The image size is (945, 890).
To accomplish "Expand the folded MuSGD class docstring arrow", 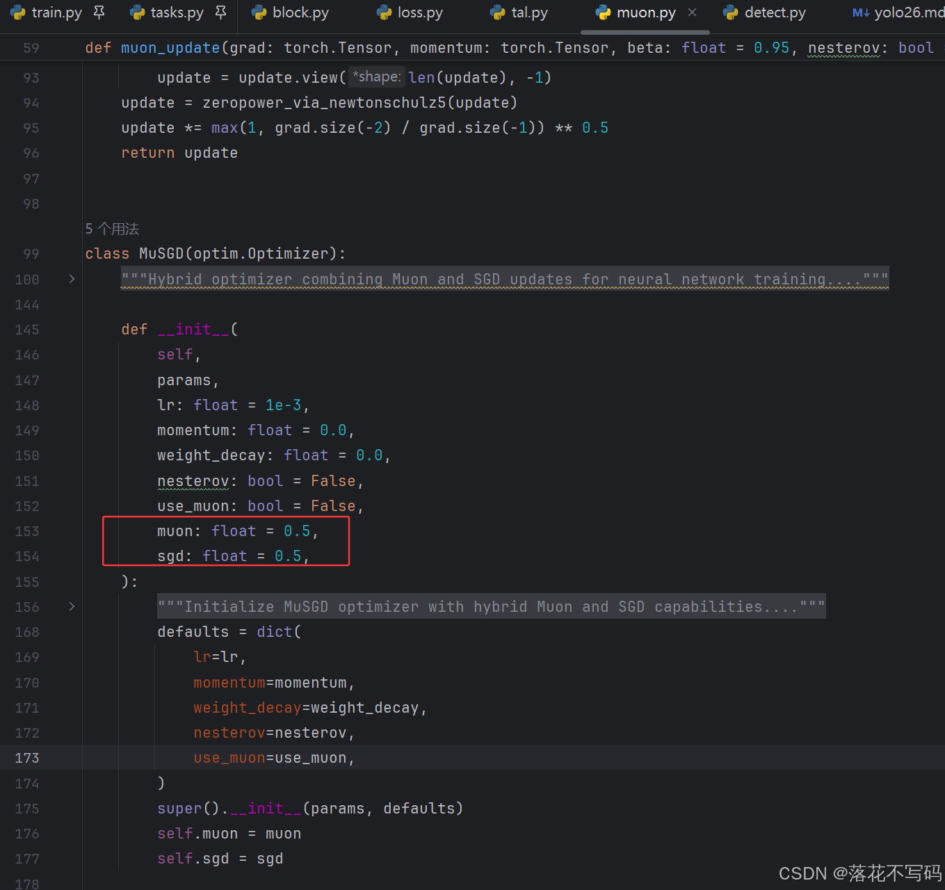I will (x=72, y=279).
